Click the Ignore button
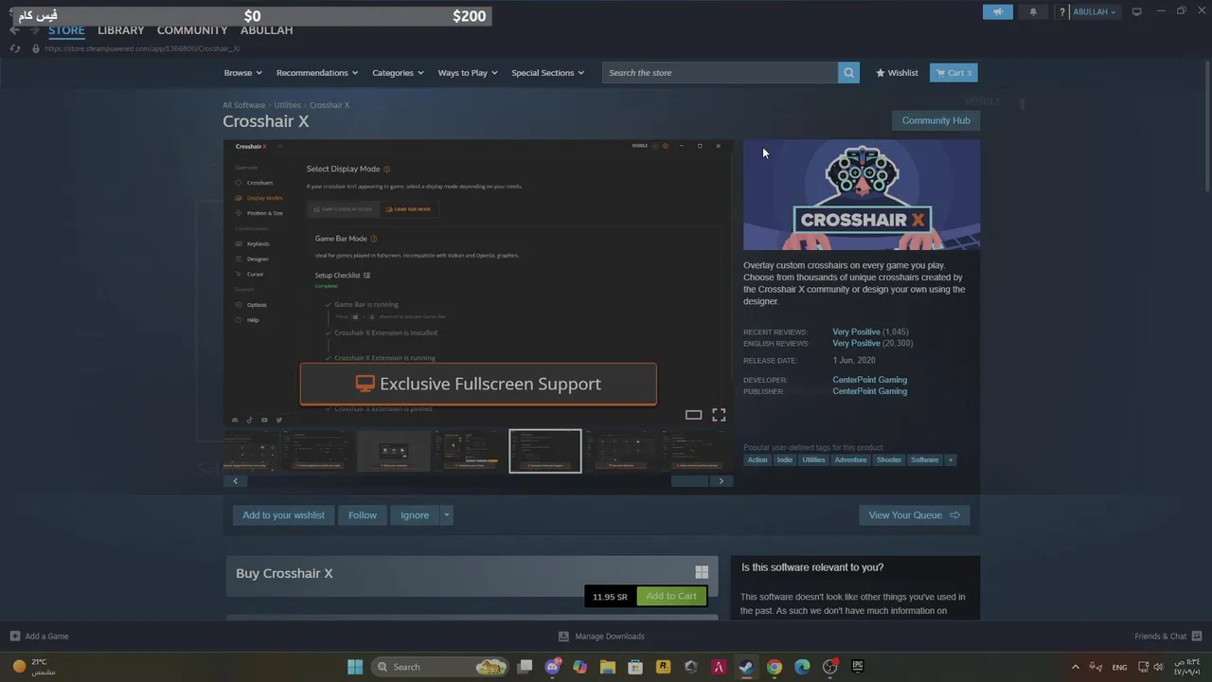The height and width of the screenshot is (682, 1212). pos(415,515)
